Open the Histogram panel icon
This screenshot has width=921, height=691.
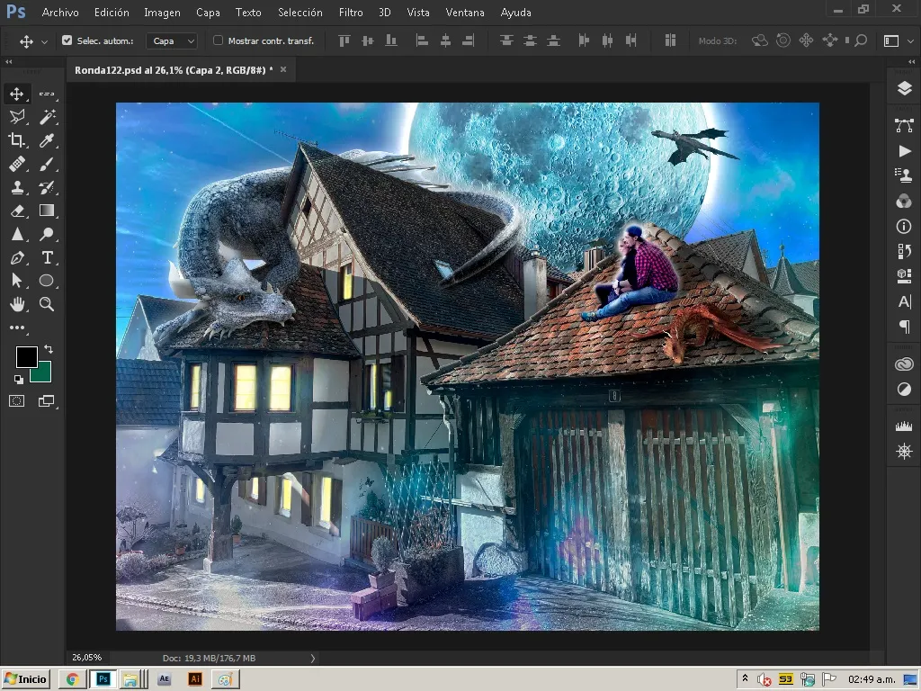(904, 426)
